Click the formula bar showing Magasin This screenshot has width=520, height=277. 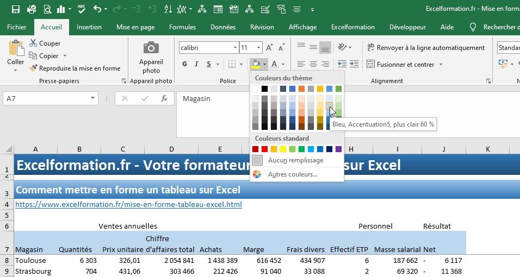(348, 115)
